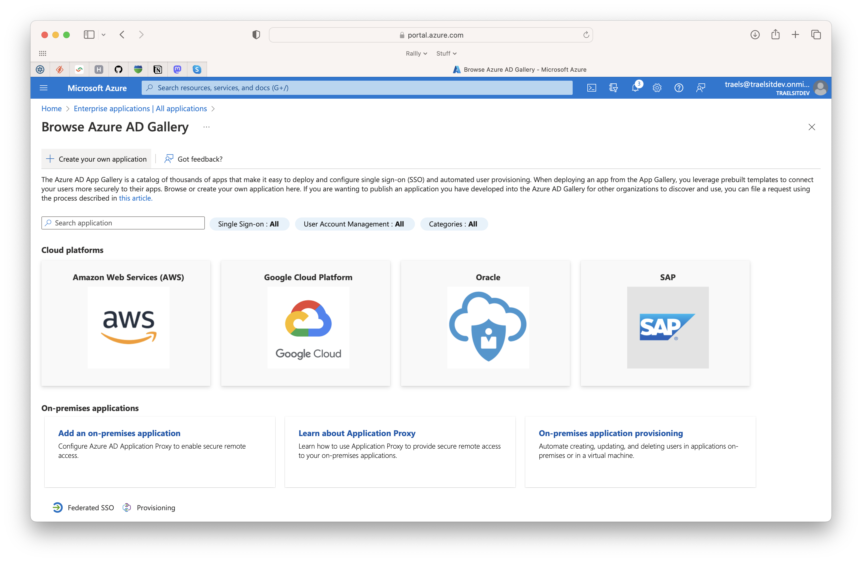
Task: Open the favorites grid icon
Action: (x=43, y=53)
